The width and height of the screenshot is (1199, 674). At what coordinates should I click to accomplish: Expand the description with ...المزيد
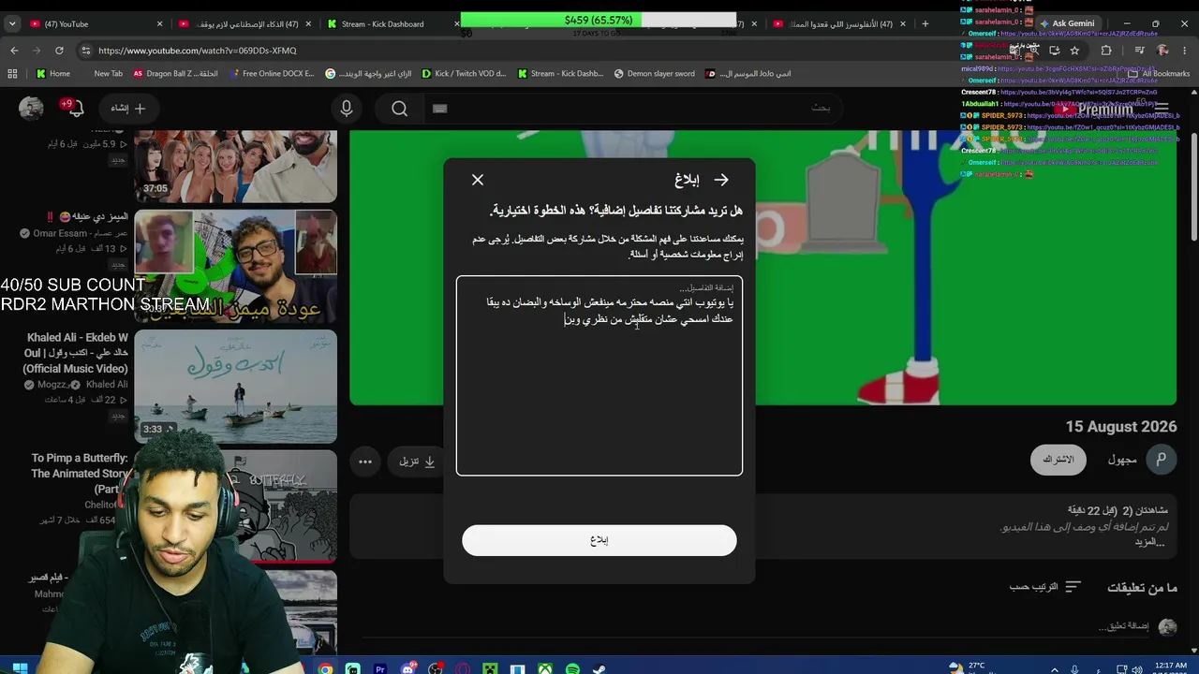tap(1149, 542)
